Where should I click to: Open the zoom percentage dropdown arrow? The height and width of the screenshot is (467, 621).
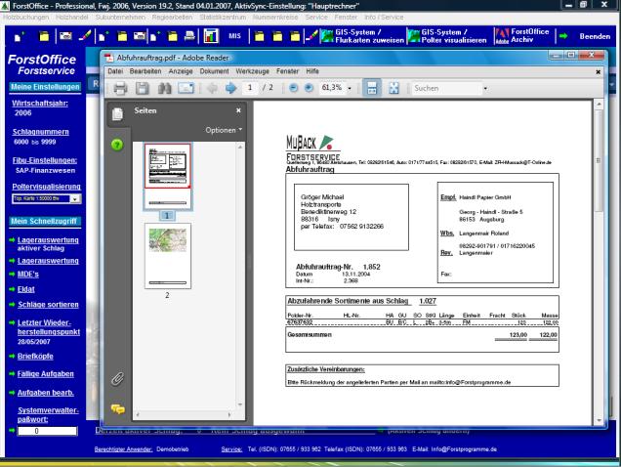click(x=350, y=88)
